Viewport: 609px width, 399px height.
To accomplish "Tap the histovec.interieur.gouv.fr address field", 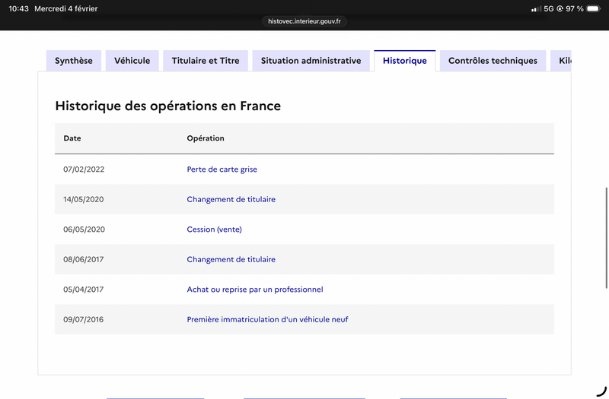I will point(304,21).
